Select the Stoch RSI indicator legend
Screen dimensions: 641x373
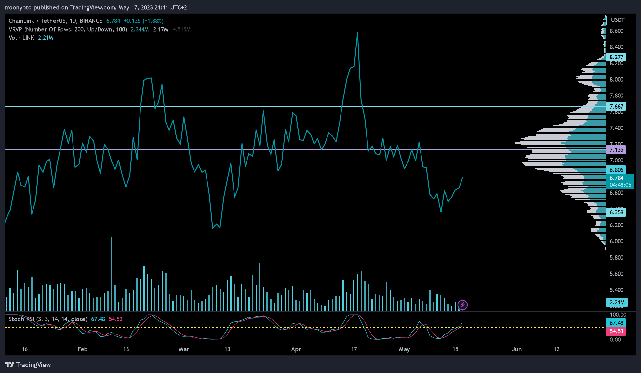tap(48, 319)
